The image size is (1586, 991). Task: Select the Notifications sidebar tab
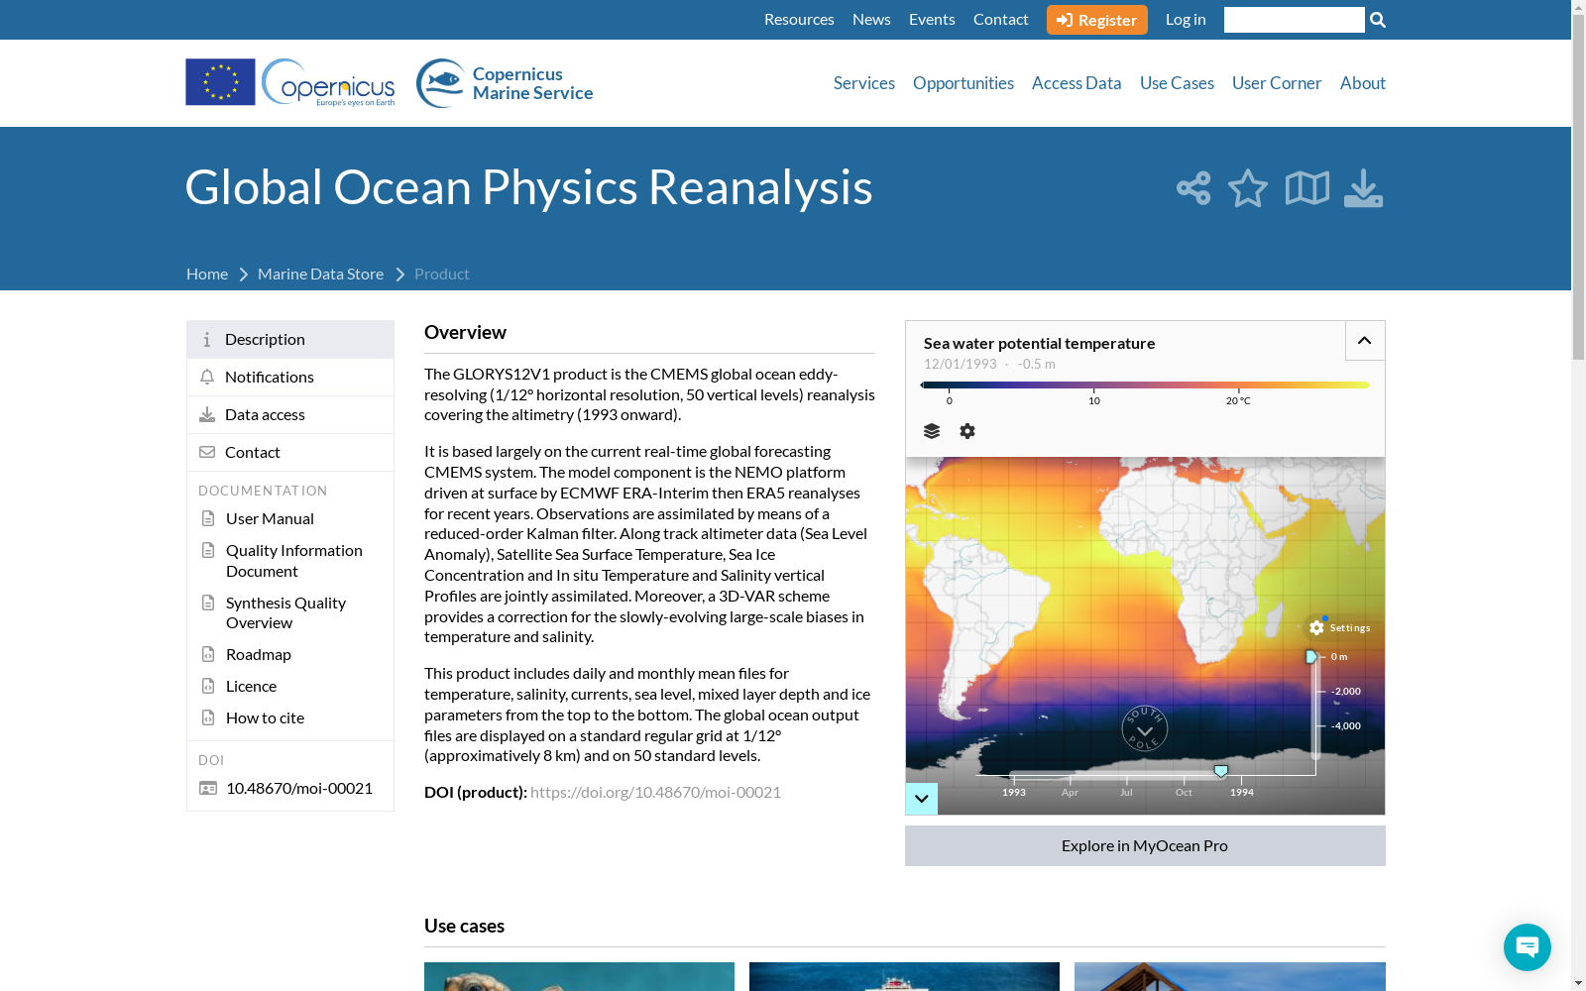click(290, 378)
